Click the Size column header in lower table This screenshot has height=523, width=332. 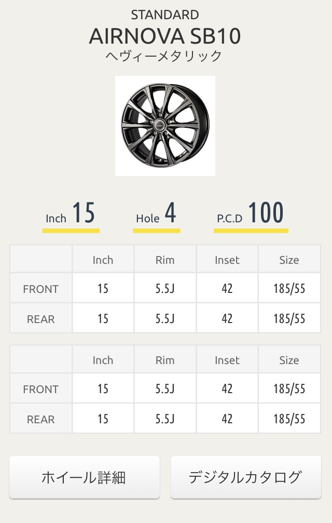pyautogui.click(x=289, y=360)
